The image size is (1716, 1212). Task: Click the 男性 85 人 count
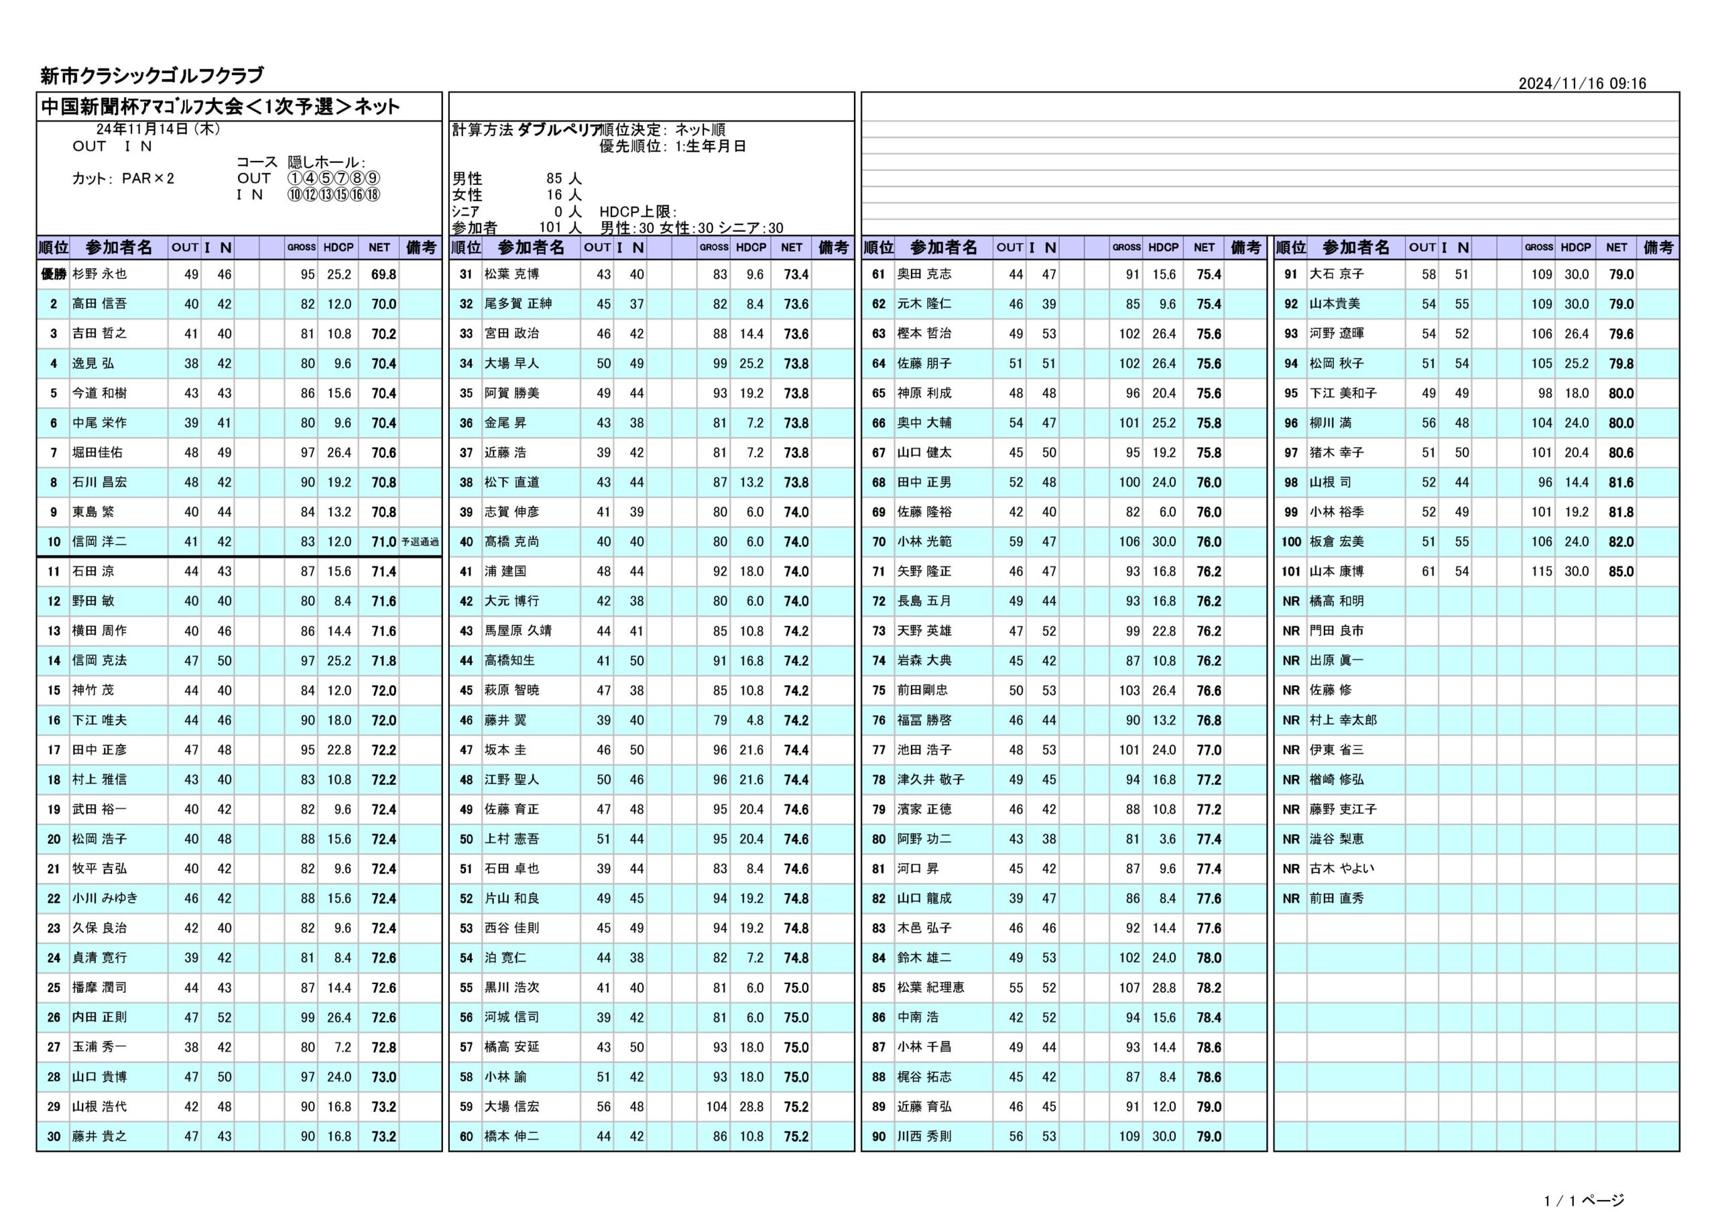point(516,178)
